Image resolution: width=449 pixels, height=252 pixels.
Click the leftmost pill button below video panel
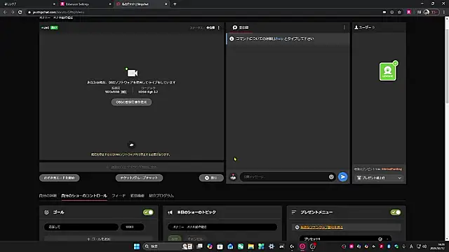59,178
